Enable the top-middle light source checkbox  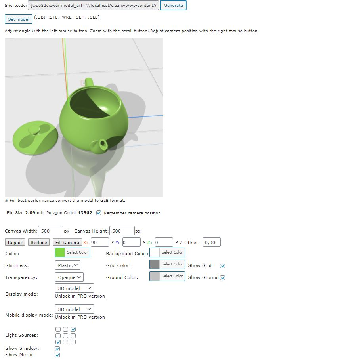(x=65, y=329)
